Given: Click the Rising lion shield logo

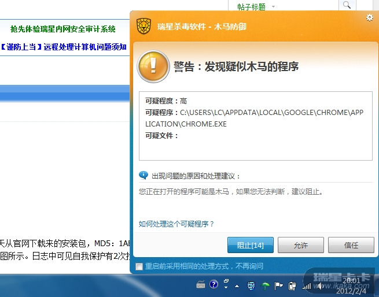Looking at the screenshot, I should click(144, 26).
